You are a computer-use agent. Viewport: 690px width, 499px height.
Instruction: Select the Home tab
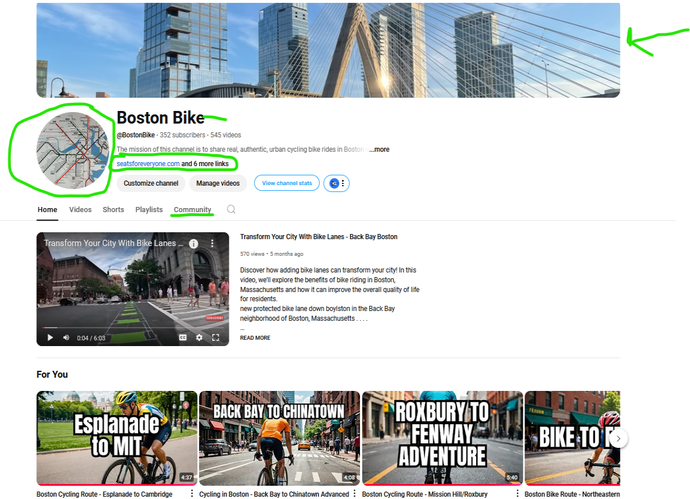coord(47,210)
